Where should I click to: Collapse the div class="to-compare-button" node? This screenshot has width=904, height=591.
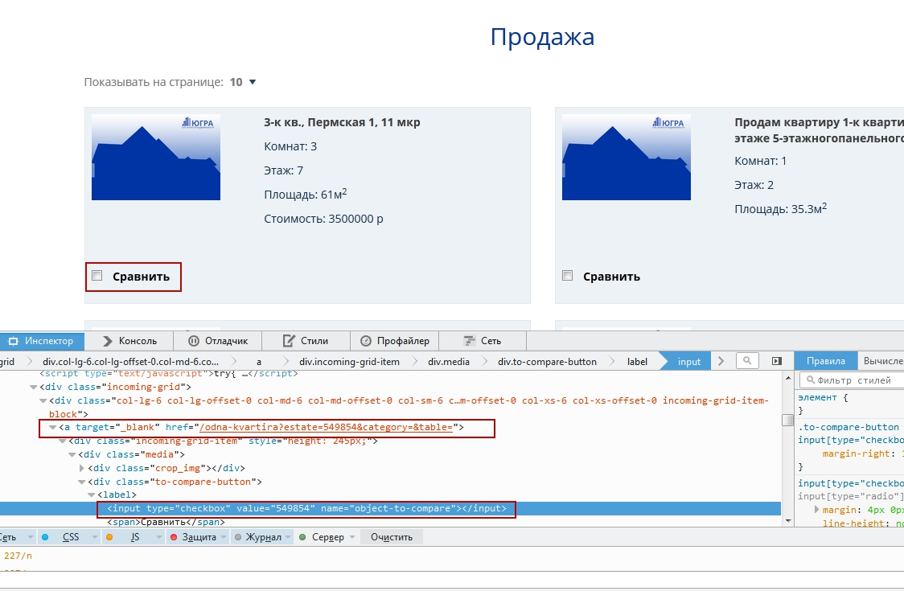(82, 482)
